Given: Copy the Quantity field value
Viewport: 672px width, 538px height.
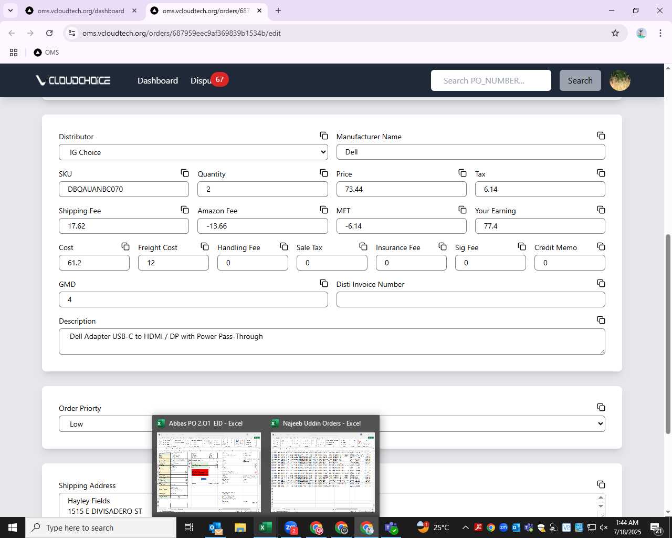Looking at the screenshot, I should click(x=324, y=173).
